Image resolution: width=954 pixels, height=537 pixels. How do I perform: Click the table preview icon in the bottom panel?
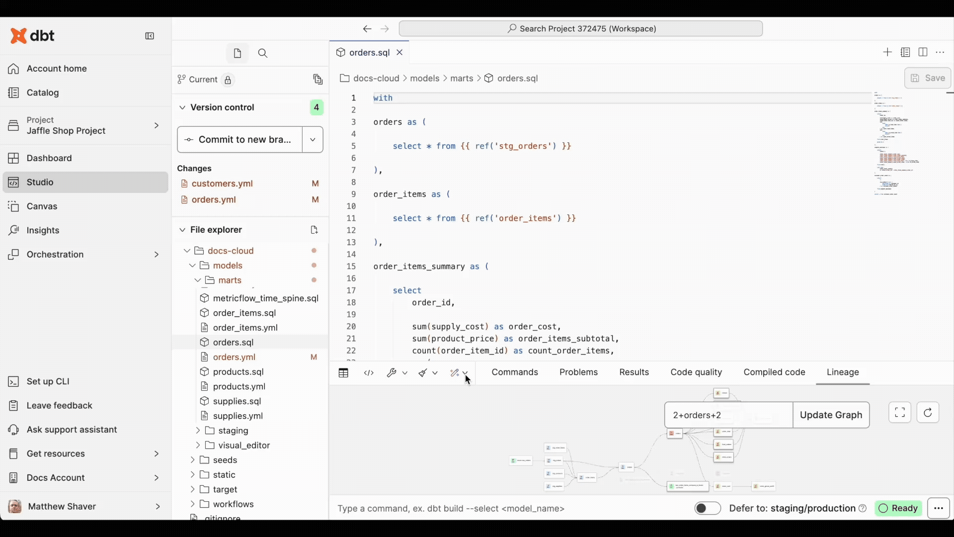pyautogui.click(x=343, y=373)
